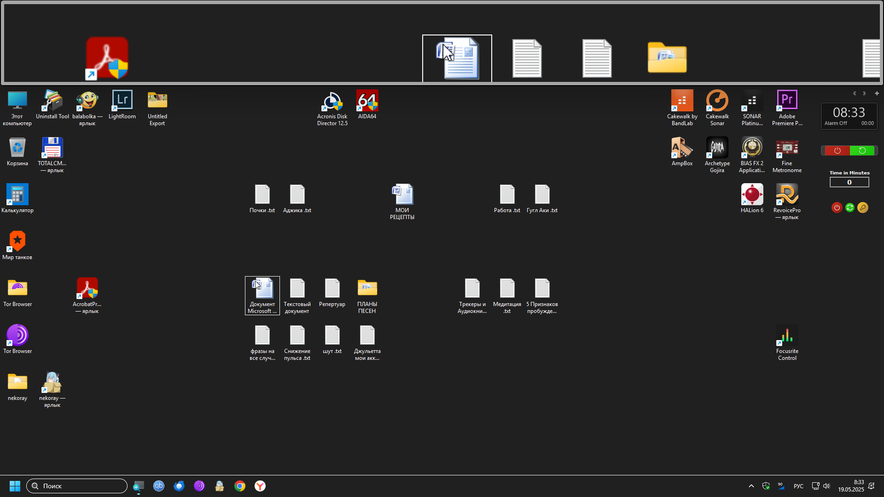Click the red wide power button on the widget
Image resolution: width=884 pixels, height=497 pixels.
[837, 150]
